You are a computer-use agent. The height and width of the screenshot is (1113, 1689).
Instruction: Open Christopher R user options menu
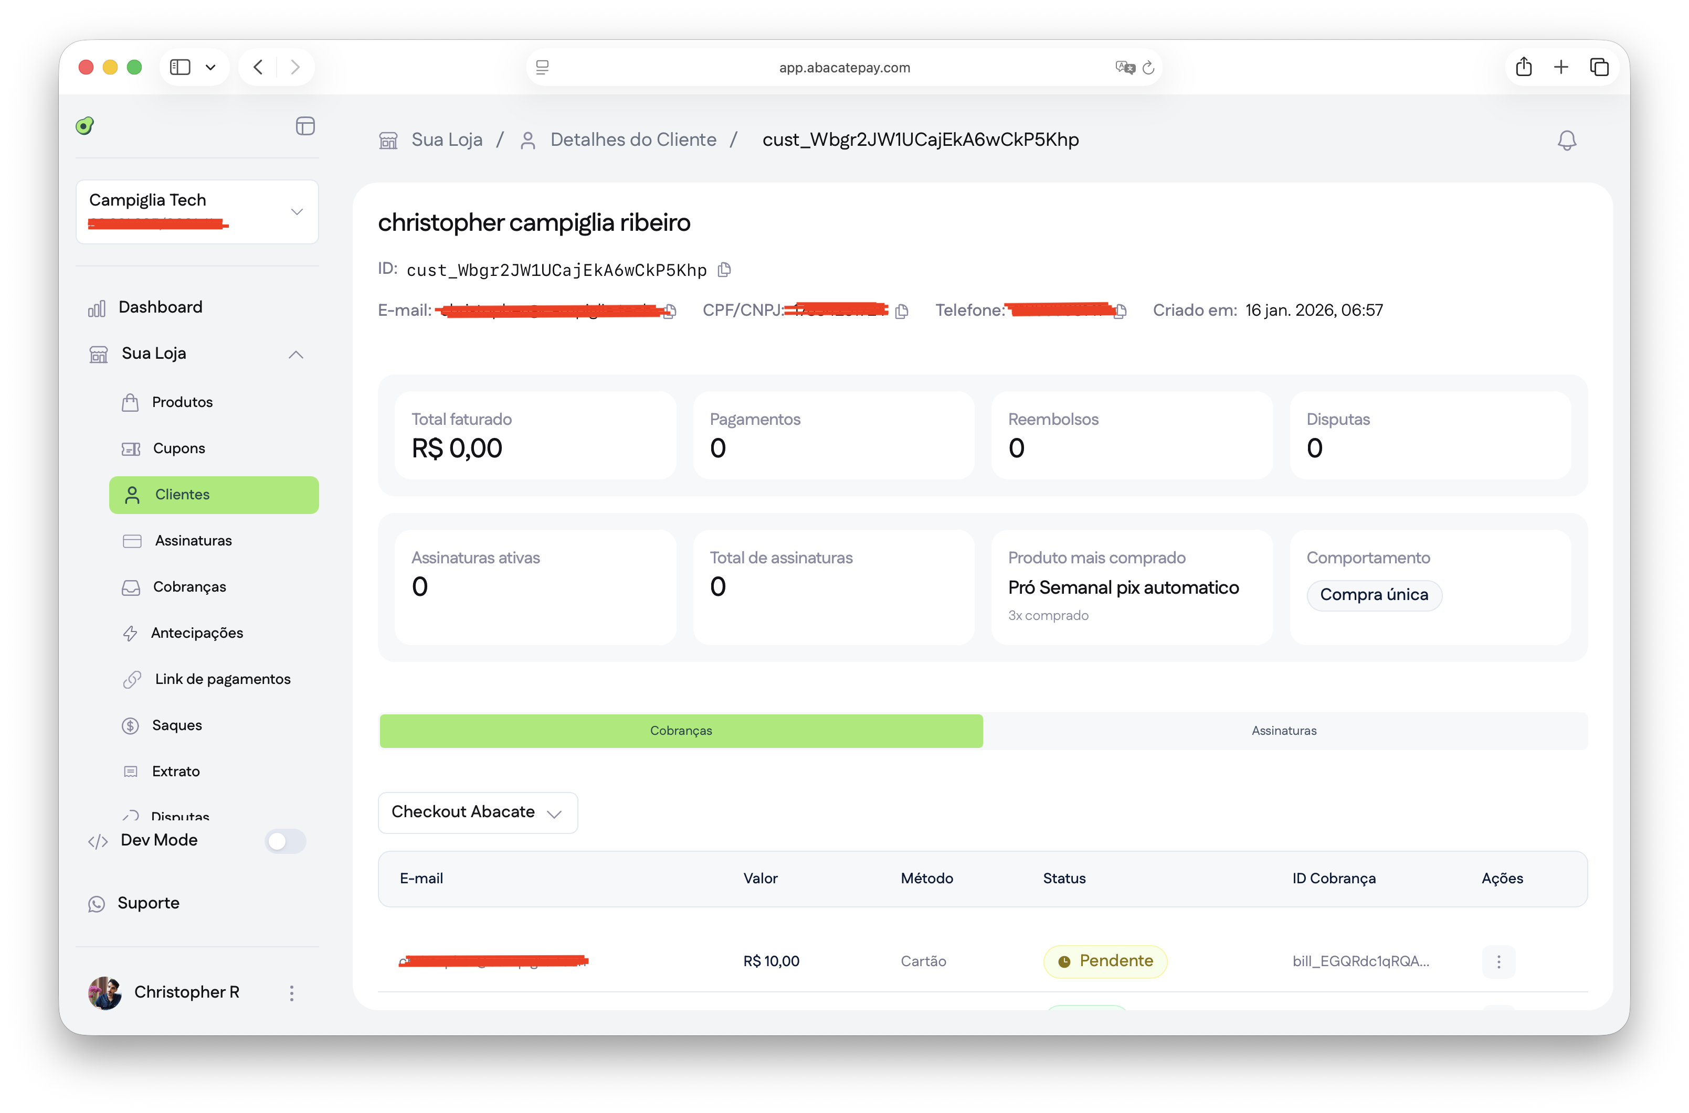pyautogui.click(x=291, y=992)
